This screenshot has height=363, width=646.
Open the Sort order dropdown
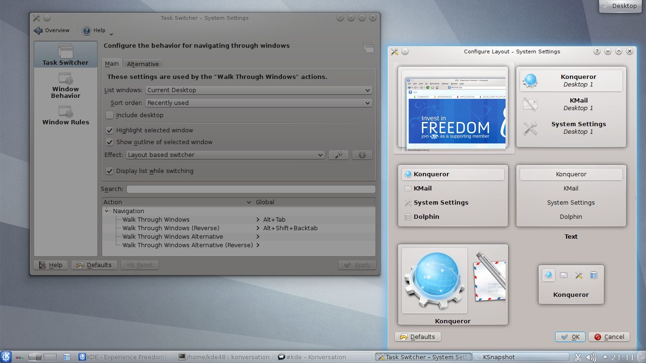pos(259,103)
